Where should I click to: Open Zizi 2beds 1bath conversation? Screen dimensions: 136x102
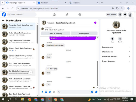coord(18,64)
